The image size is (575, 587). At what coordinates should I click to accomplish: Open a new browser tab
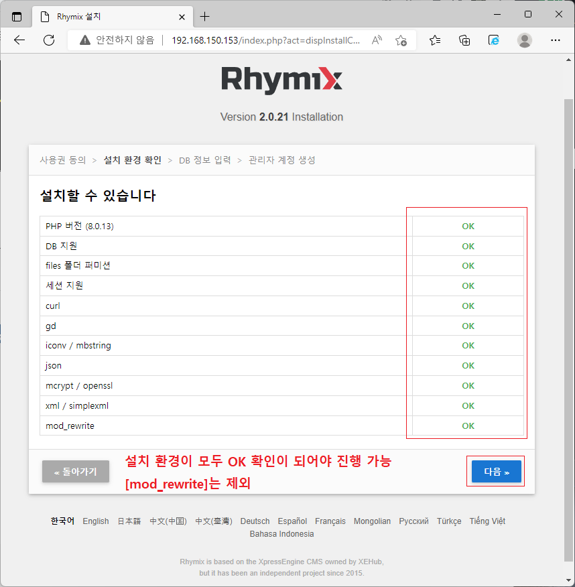coord(205,17)
